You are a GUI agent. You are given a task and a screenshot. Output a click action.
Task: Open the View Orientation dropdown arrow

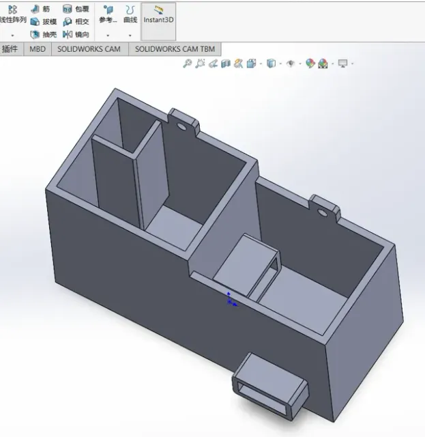coord(261,64)
